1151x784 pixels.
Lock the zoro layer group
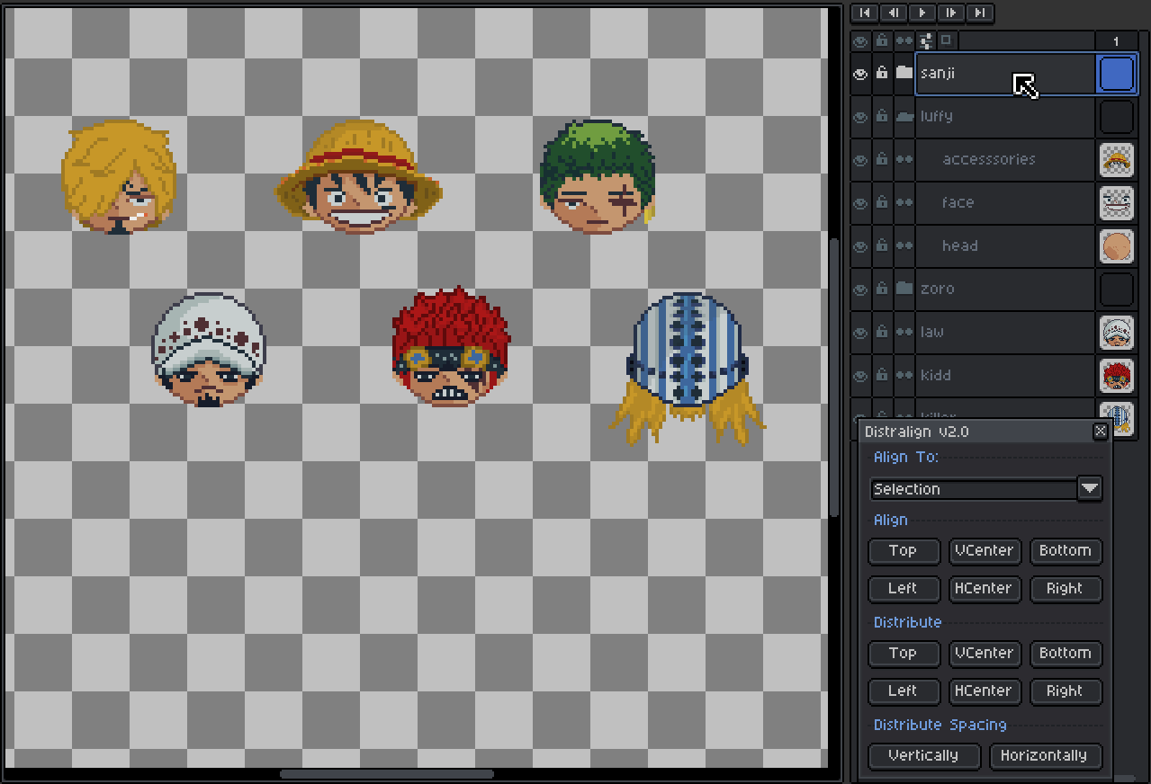coord(882,289)
